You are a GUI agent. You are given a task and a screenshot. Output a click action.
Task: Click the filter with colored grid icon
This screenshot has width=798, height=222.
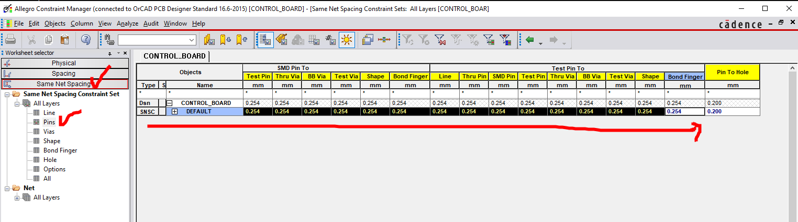pos(505,40)
